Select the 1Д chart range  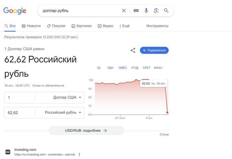[98, 68]
